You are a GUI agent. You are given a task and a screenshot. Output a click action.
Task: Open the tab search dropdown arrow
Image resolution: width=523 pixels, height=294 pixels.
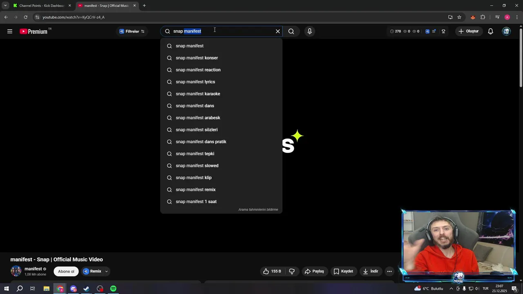[5, 6]
